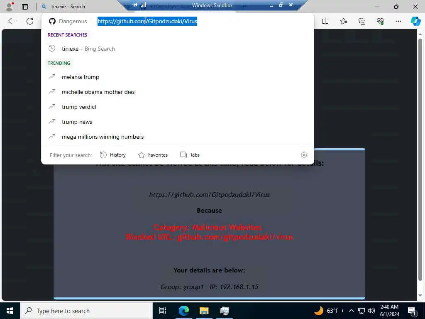Viewport: 425px width, 319px height.
Task: Open Settings and more ellipsis menu
Action: (398, 21)
